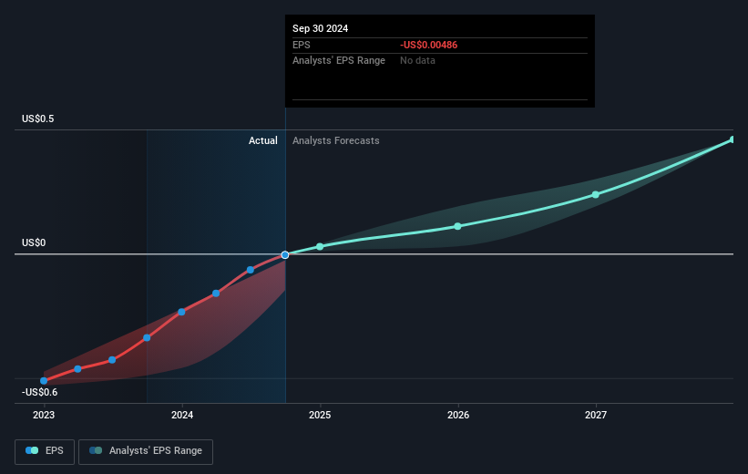Image resolution: width=748 pixels, height=474 pixels.
Task: Click the final forecast point at chart edge
Action: pos(733,139)
